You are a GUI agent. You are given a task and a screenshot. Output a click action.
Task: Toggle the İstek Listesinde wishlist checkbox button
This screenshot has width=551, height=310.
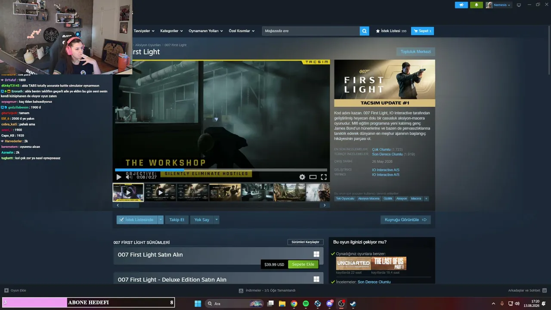point(137,220)
